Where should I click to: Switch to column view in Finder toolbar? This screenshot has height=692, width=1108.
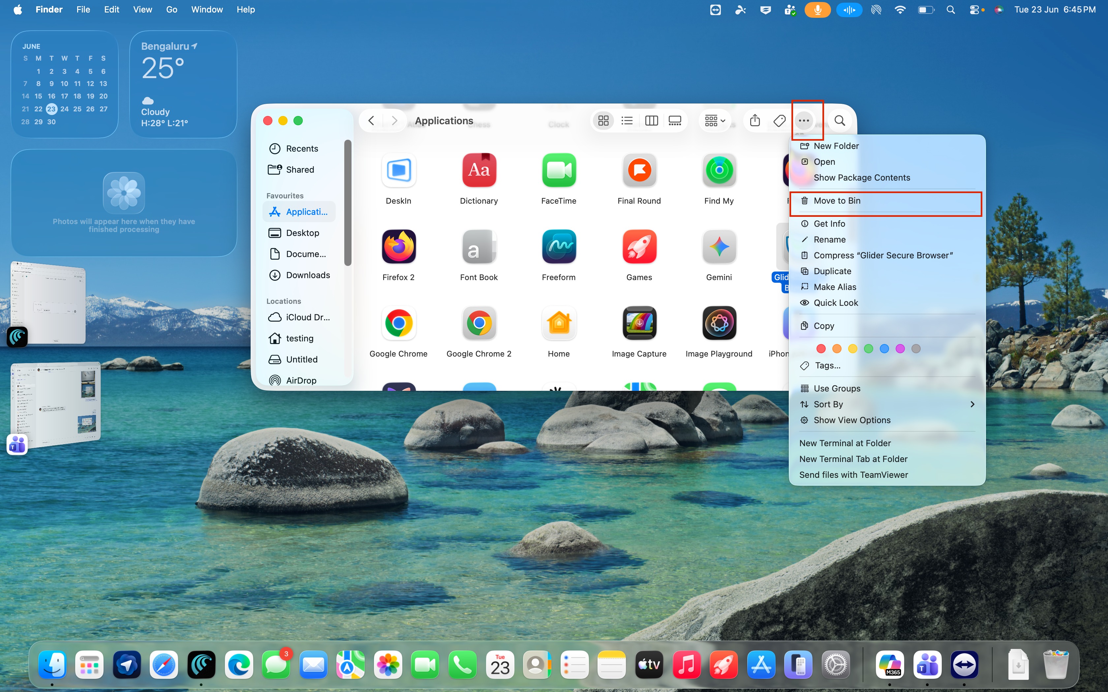(x=651, y=120)
